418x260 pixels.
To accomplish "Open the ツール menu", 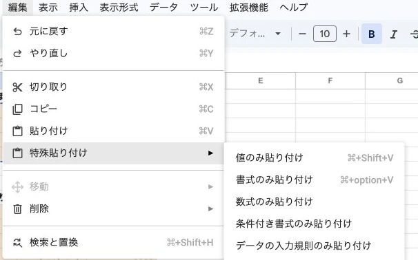I will click(204, 7).
